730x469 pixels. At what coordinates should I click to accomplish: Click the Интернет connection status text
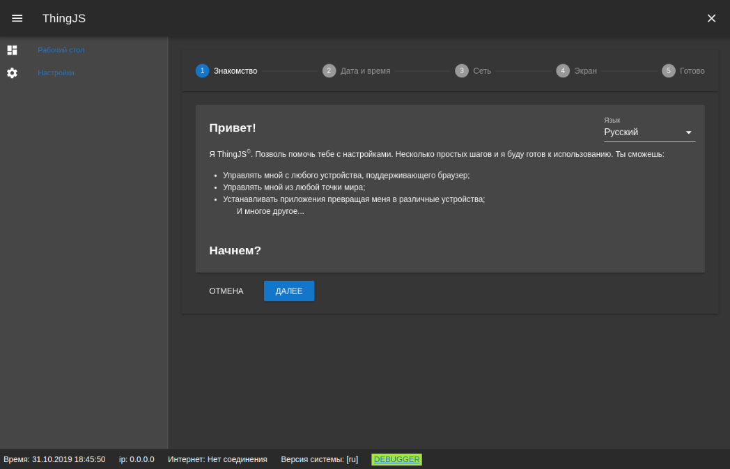point(217,459)
